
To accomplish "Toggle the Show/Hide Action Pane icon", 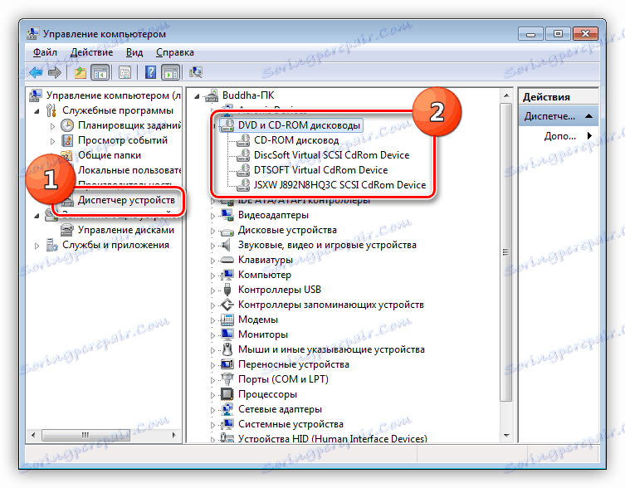I will pos(171,72).
